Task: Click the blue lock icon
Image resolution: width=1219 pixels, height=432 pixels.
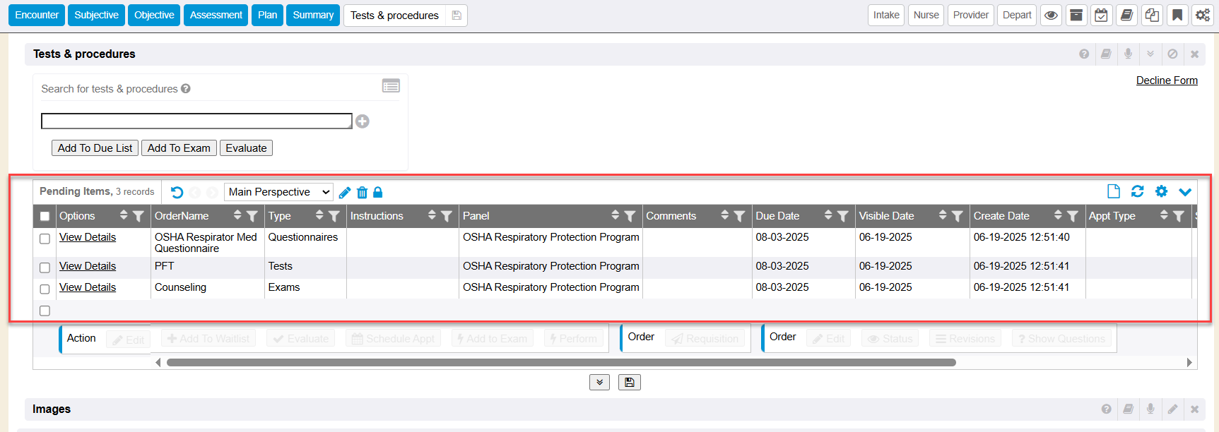Action: tap(378, 193)
